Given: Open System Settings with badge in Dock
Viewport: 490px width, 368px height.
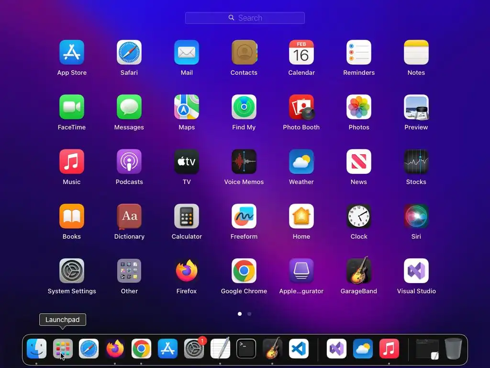Looking at the screenshot, I should [x=194, y=349].
